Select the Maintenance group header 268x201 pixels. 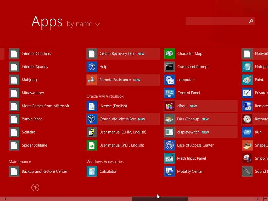(x=20, y=162)
